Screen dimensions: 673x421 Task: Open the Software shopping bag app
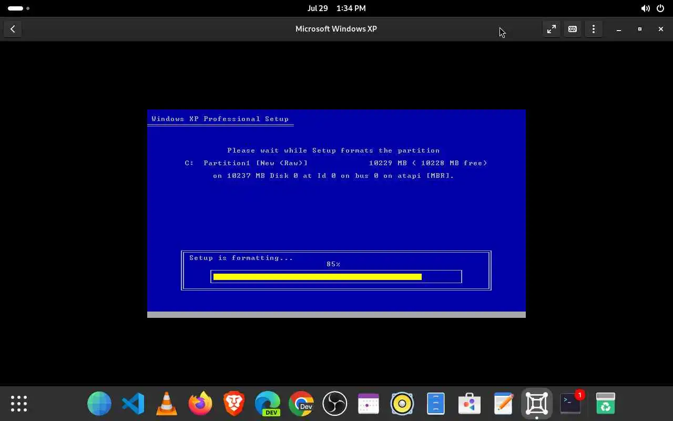[x=470, y=404]
